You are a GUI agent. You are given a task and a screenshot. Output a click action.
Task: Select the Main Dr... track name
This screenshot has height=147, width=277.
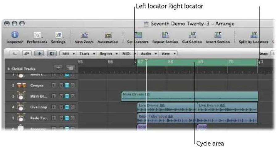tap(39, 96)
